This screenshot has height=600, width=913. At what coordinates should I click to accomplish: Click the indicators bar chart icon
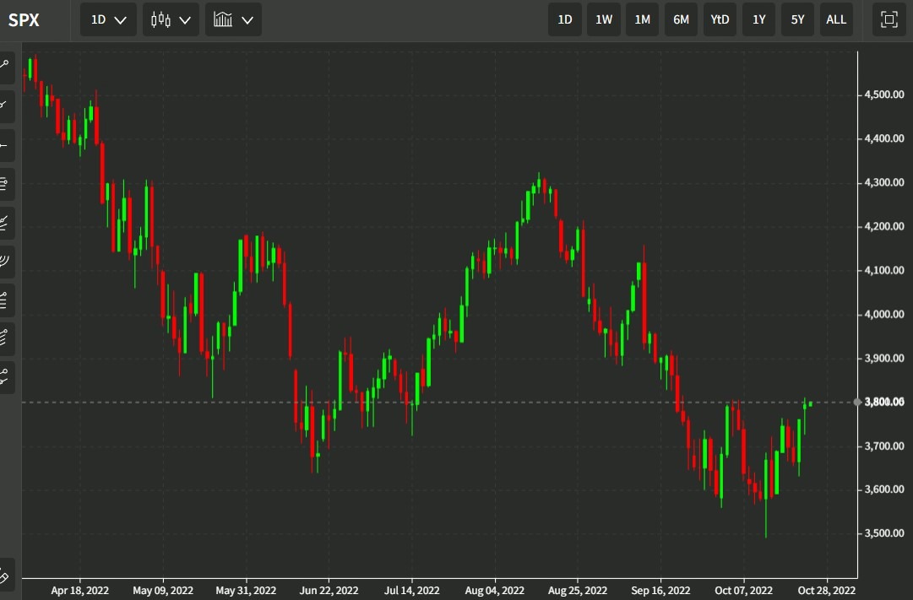pyautogui.click(x=223, y=19)
